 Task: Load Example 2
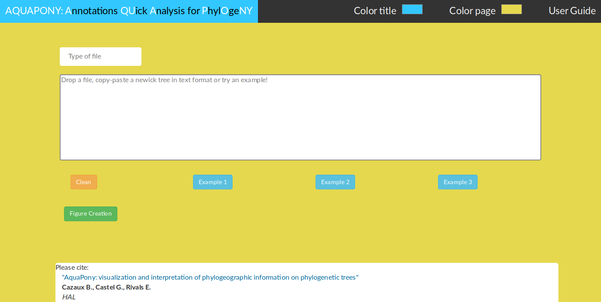(335, 182)
